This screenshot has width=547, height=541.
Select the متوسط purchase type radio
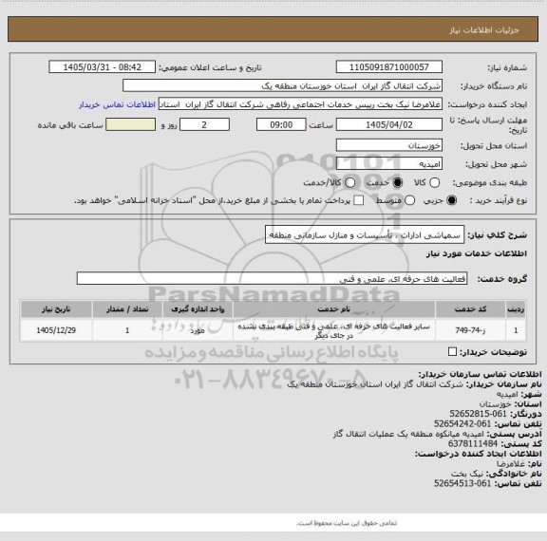[x=409, y=200]
